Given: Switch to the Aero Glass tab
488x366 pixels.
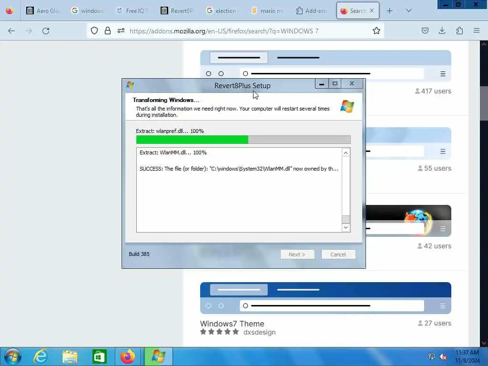Looking at the screenshot, I should (x=43, y=11).
